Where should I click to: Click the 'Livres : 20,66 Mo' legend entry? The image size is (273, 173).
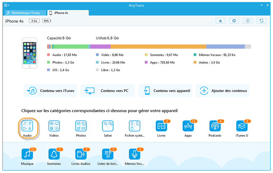pos(111,63)
